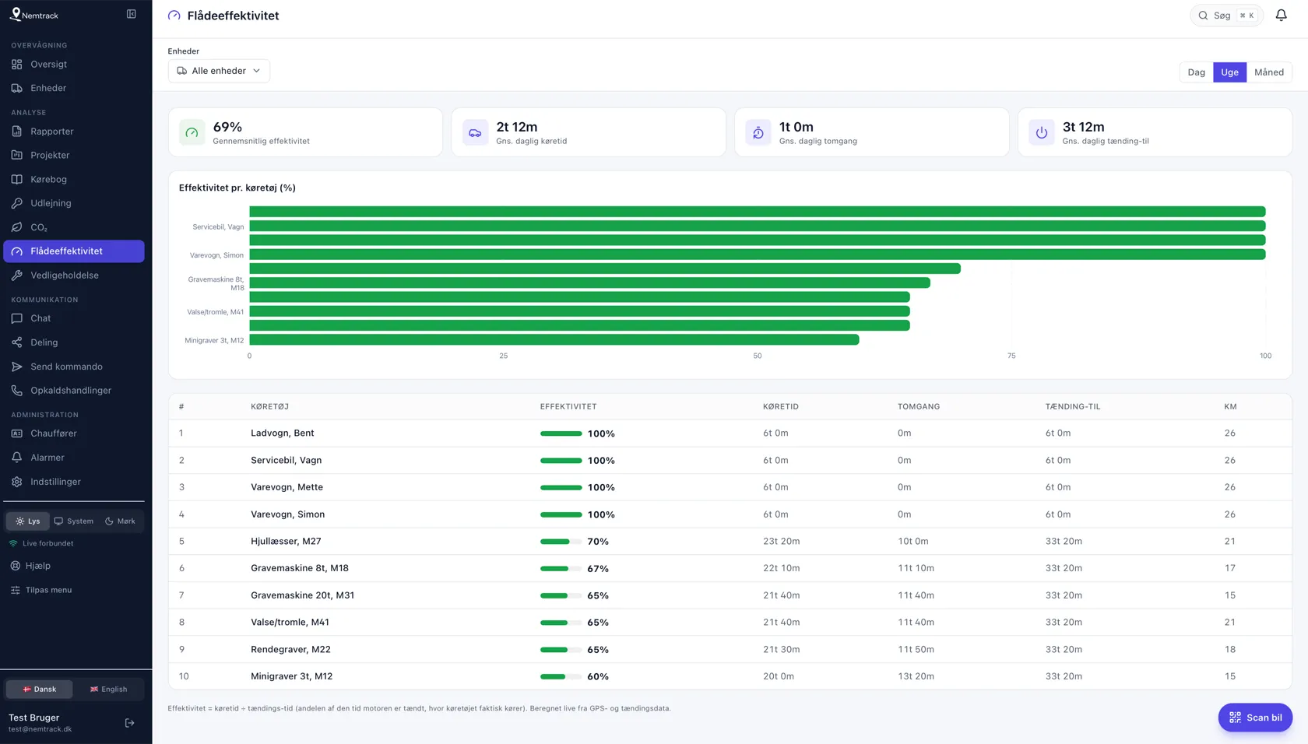Click the Chauffører ID card icon

coord(16,433)
